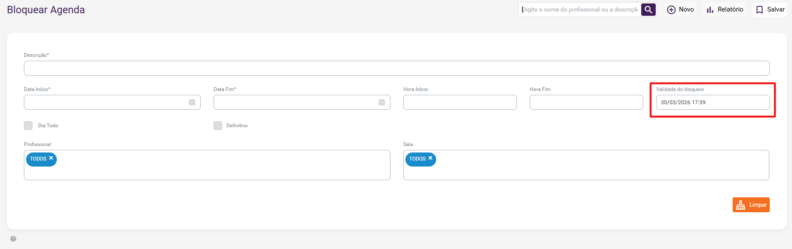Click the Hora Fim field

coord(586,103)
